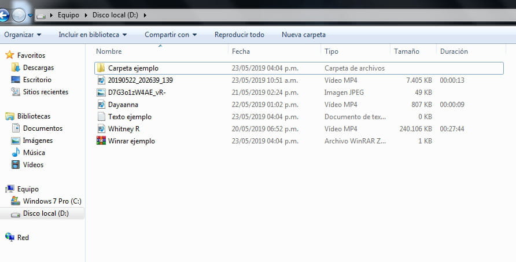This screenshot has height=262, width=516.
Task: Click the Disco local (D:) drive icon in sidebar
Action: coord(16,215)
